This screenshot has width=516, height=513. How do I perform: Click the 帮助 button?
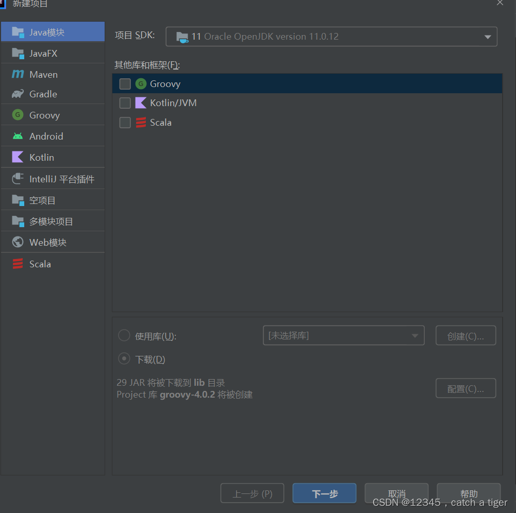coord(469,493)
